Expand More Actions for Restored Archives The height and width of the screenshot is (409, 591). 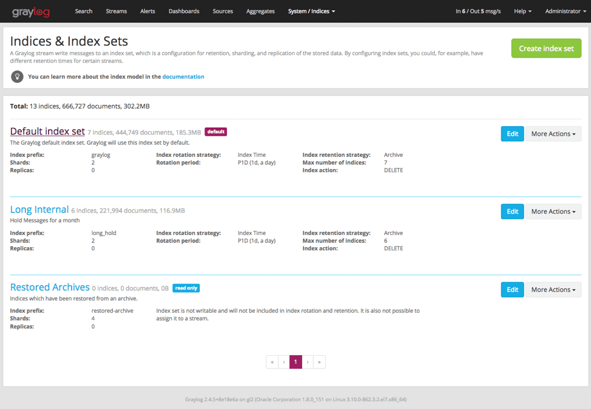point(553,290)
